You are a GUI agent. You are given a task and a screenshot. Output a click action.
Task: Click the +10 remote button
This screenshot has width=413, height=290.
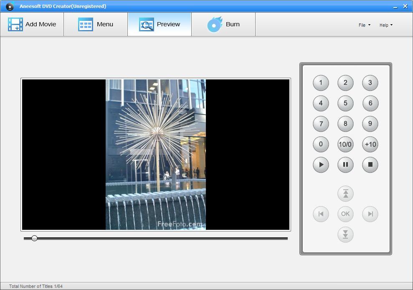pos(370,144)
